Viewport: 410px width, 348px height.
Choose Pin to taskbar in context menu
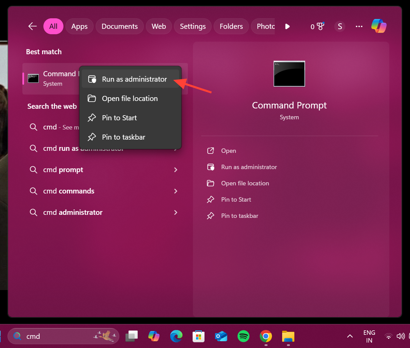pos(123,137)
